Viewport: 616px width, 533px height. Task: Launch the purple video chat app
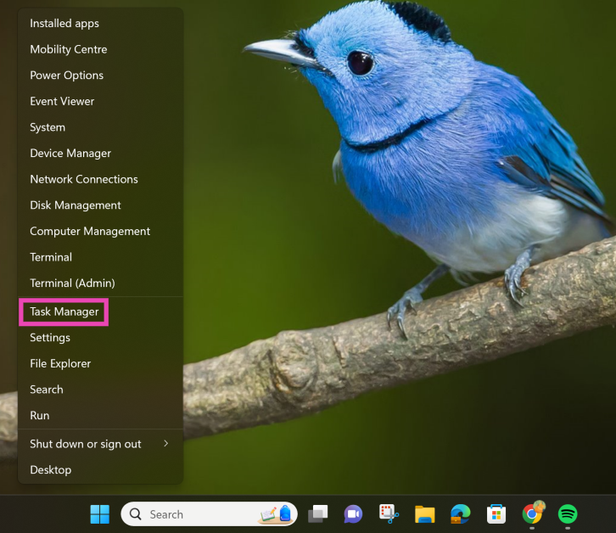point(353,514)
